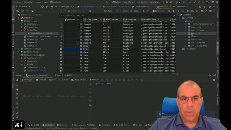This screenshot has height=130, width=231.
Task: Click the Build hammer icon in top toolbar
Action: point(106,2)
